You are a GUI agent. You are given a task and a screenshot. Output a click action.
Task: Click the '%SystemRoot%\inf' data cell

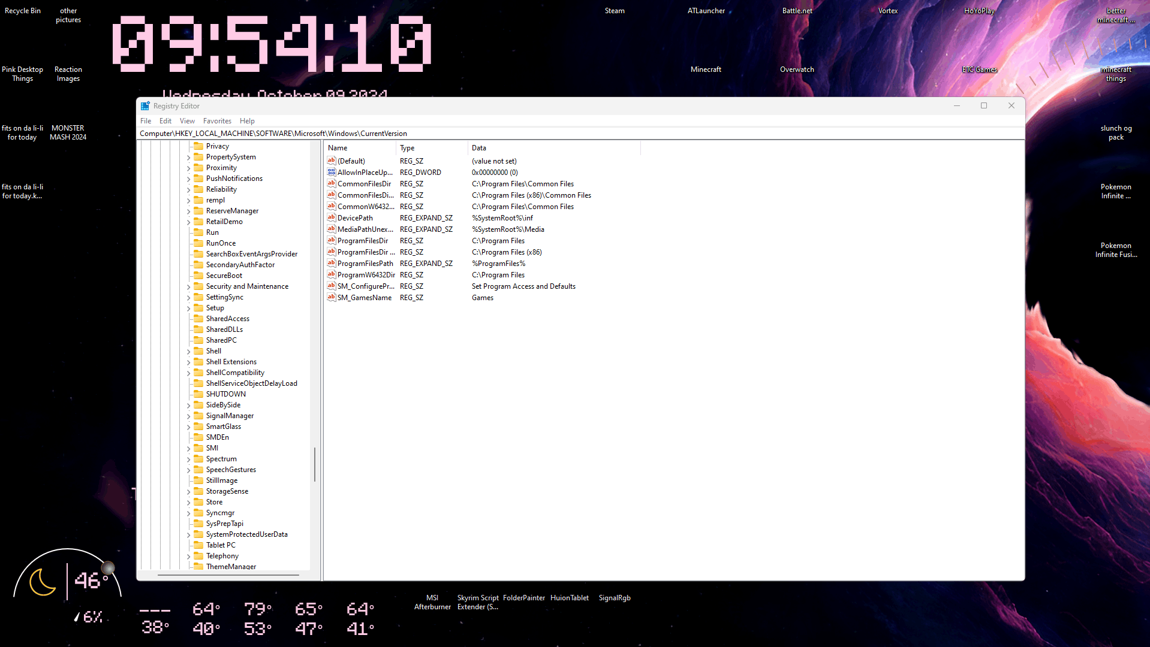click(502, 218)
